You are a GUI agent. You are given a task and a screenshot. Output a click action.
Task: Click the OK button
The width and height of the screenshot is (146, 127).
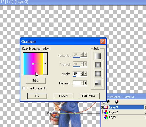(x=37, y=96)
